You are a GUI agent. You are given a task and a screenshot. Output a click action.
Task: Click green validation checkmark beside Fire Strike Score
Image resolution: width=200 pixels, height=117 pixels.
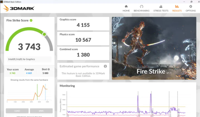31,20
